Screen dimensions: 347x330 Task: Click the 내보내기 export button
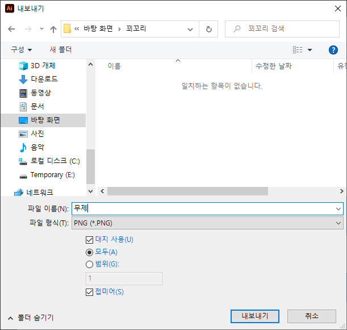pyautogui.click(x=255, y=316)
